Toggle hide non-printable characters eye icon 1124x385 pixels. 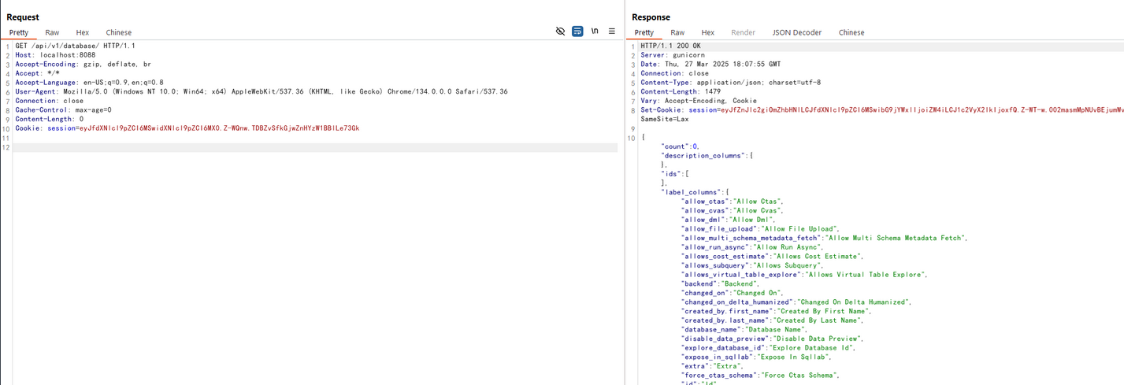coord(560,31)
